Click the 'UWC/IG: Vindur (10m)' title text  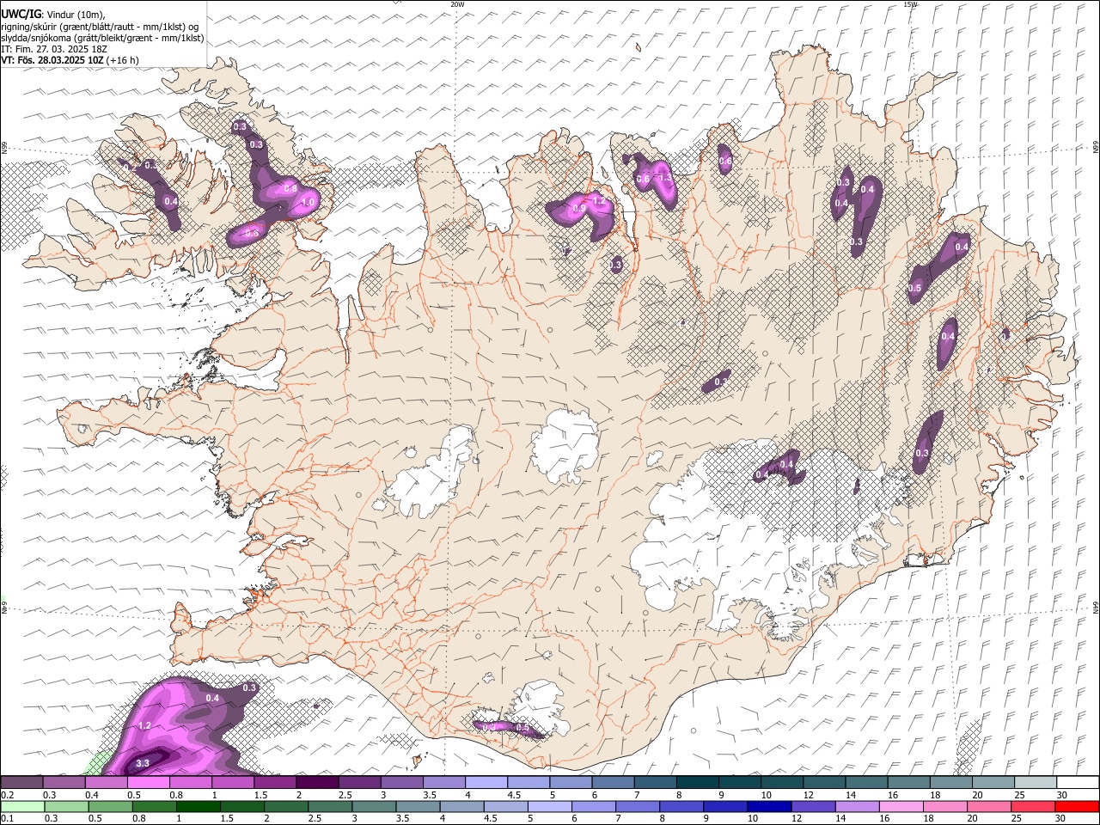pos(53,15)
